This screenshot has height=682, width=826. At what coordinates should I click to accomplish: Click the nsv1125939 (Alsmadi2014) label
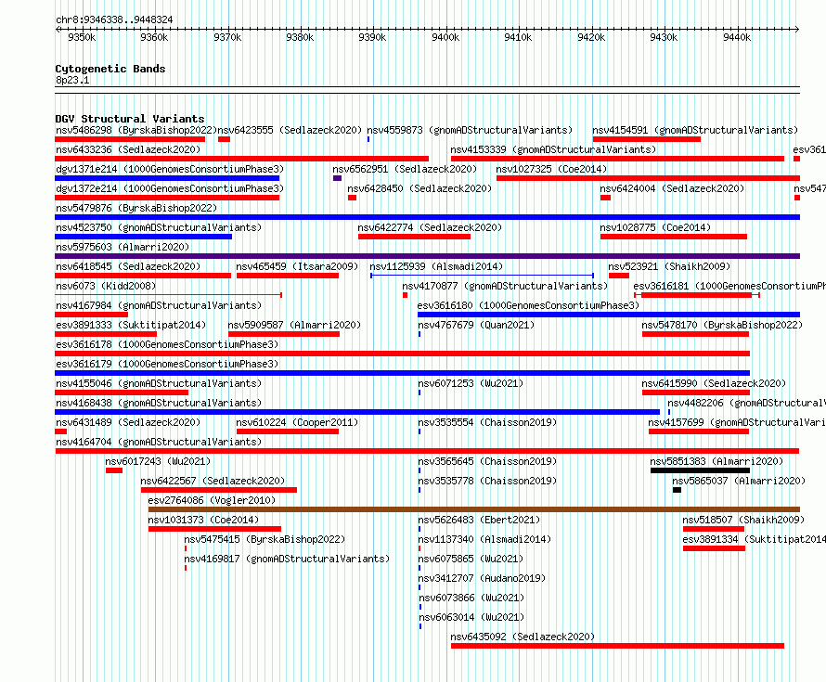click(436, 266)
